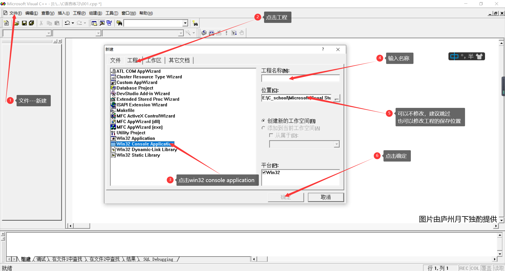Click the location path input field

[297, 98]
